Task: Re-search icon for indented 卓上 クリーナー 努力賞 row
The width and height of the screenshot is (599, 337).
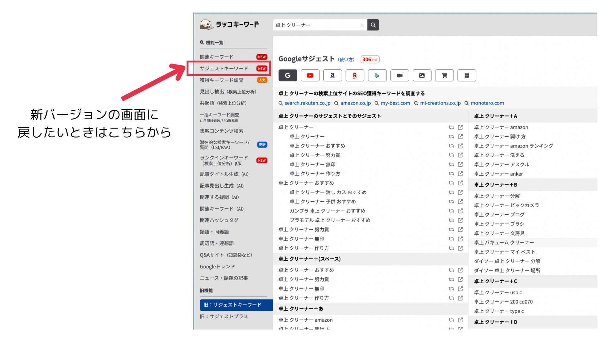Action: [x=451, y=155]
